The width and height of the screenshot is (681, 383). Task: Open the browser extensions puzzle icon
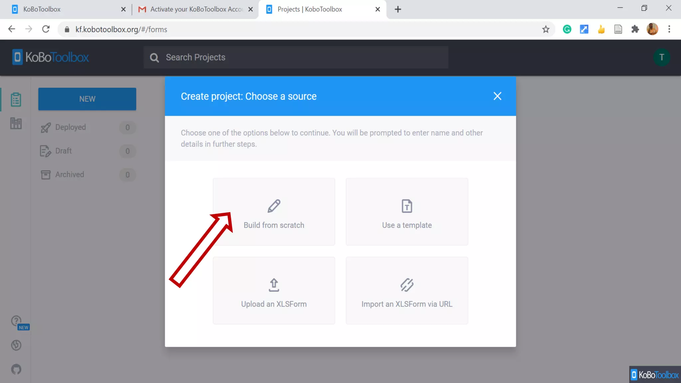[x=635, y=29]
